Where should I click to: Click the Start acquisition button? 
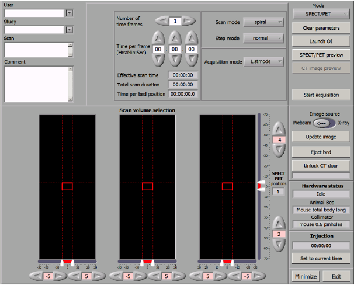[x=320, y=95]
